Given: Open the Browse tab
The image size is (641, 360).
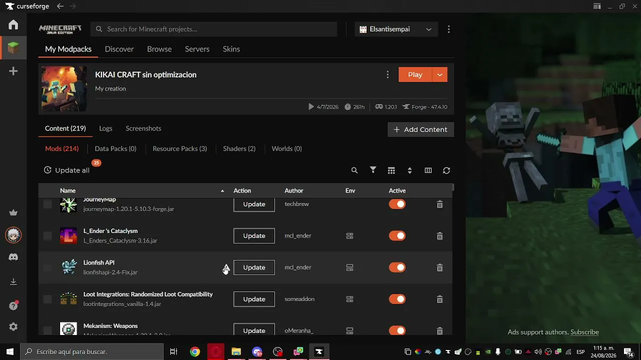Looking at the screenshot, I should point(159,49).
